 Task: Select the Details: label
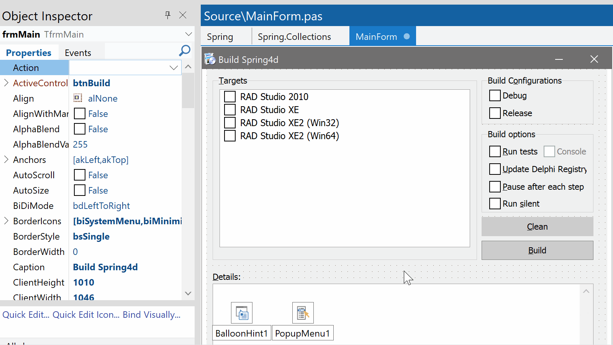[x=226, y=277]
